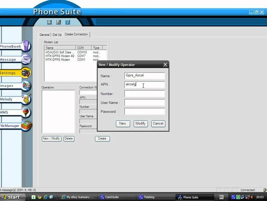Switch to the General tab

click(44, 35)
